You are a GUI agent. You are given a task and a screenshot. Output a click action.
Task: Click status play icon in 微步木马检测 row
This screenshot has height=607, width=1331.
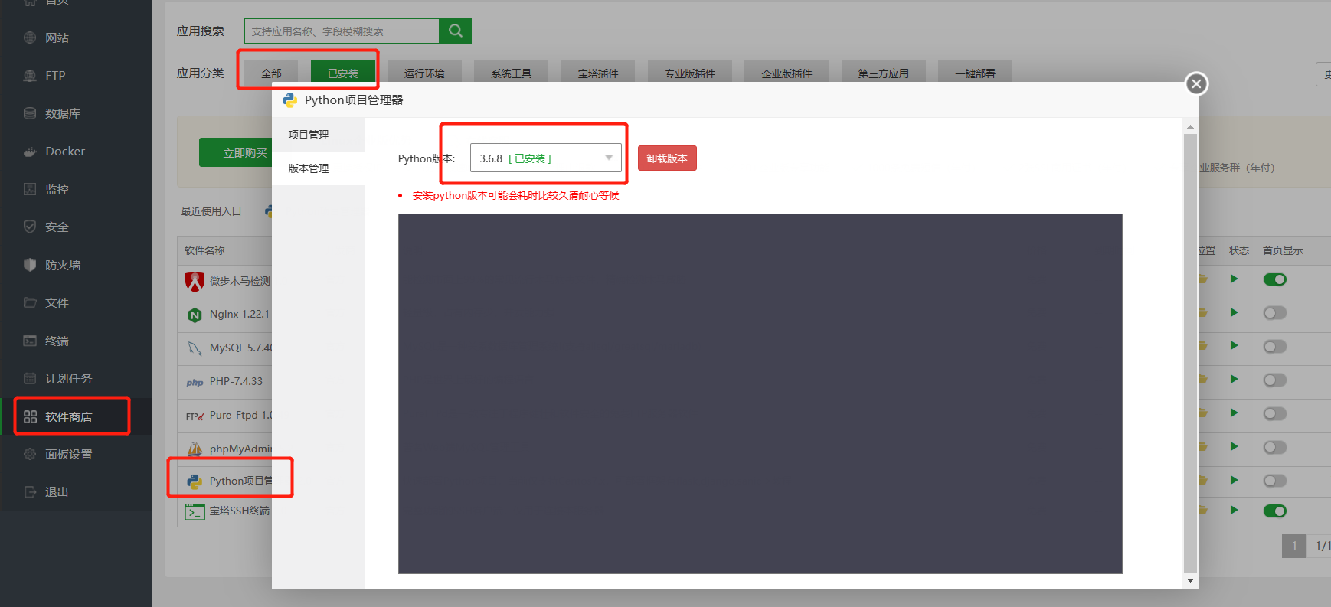(x=1234, y=279)
